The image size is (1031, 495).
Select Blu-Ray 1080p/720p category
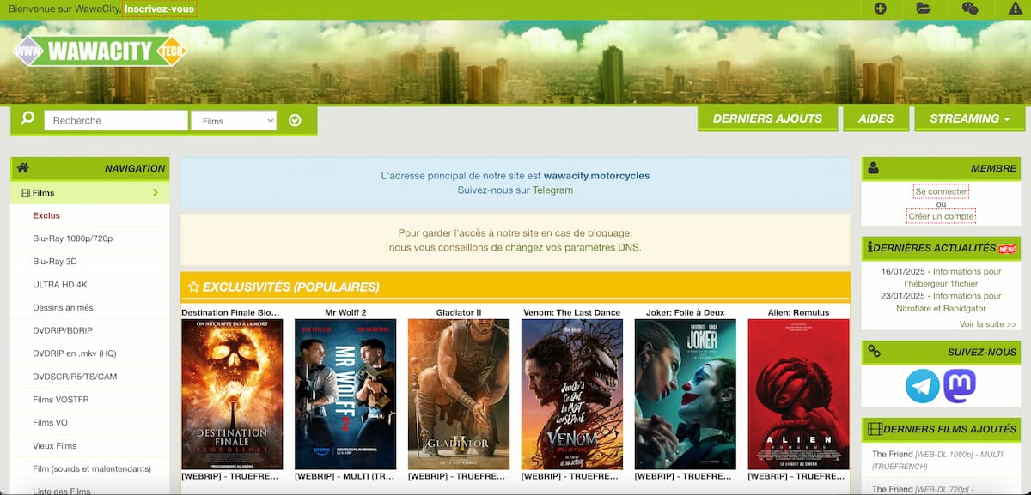[x=73, y=238]
